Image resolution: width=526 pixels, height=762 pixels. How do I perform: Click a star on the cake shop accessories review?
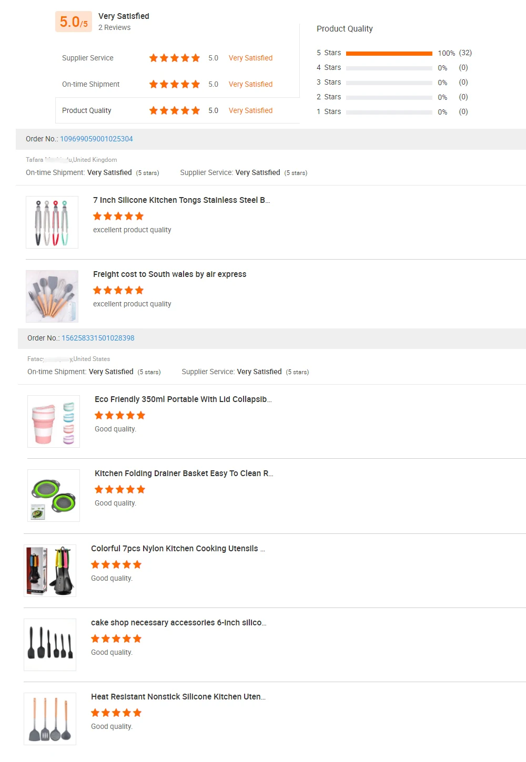tap(116, 639)
